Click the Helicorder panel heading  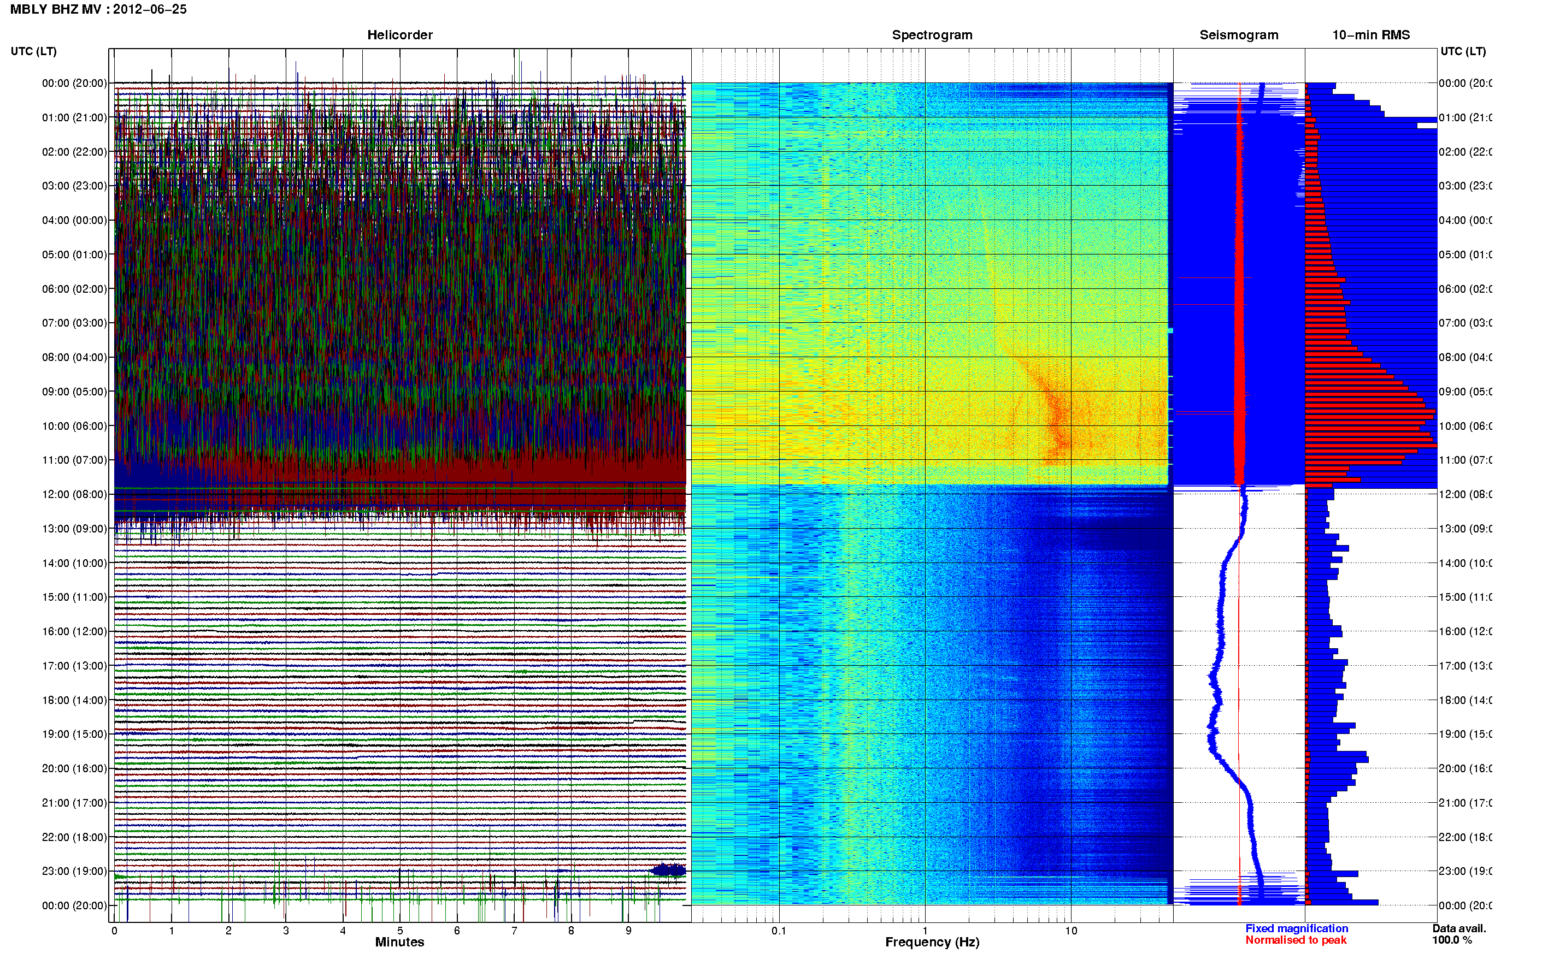[x=399, y=35]
